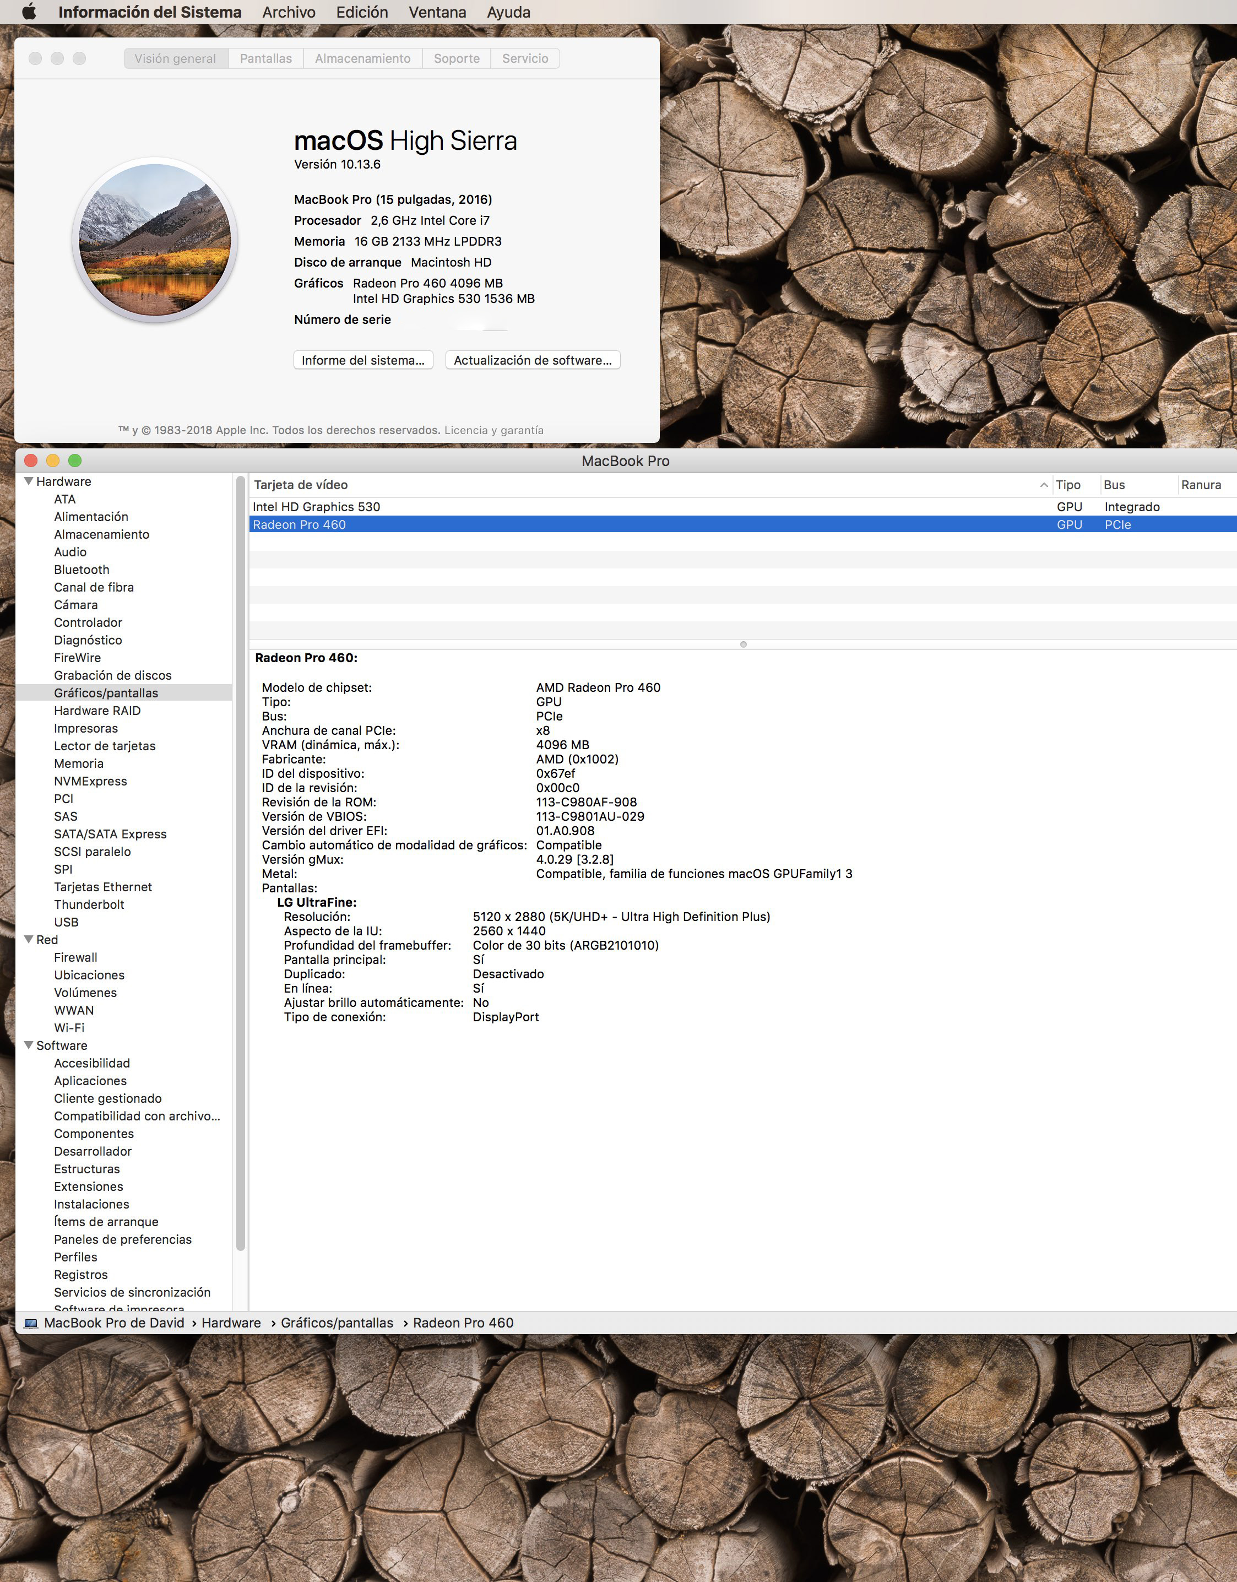Select Gráficos/pantallas in sidebar

(x=106, y=693)
